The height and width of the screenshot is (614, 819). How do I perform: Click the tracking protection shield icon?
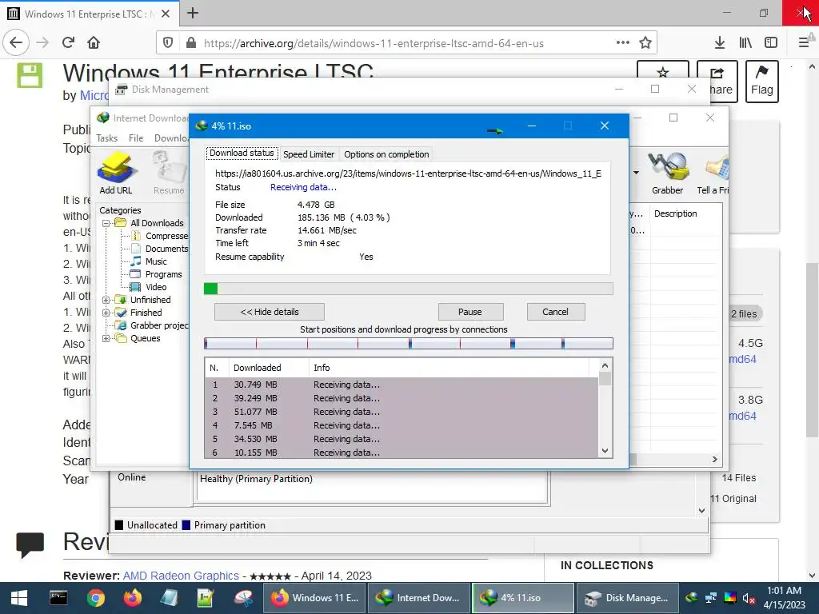point(168,43)
